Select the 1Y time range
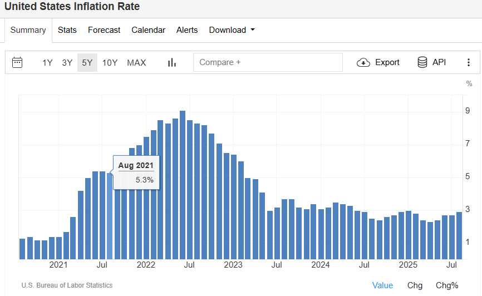Image resolution: width=482 pixels, height=296 pixels. click(x=48, y=62)
